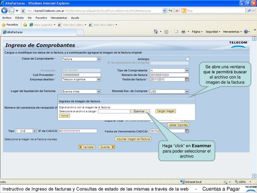Click the browser Back arrow button
This screenshot has width=257, height=193.
coord(5,11)
